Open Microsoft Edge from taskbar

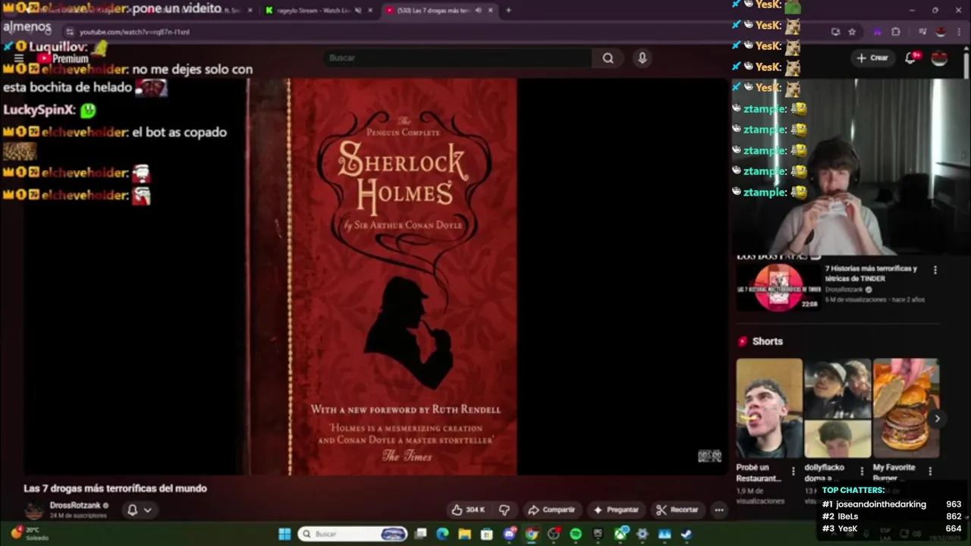point(443,534)
